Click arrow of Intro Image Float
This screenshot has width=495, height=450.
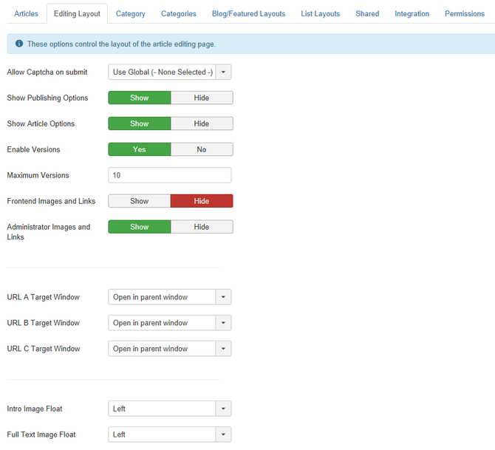tap(223, 409)
